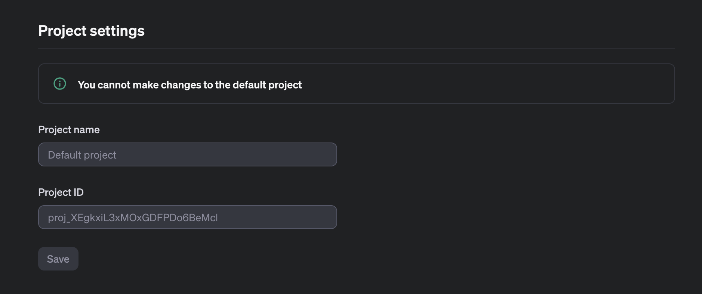The width and height of the screenshot is (702, 294).
Task: Click 'default project' words in the banner
Action: (x=267, y=85)
